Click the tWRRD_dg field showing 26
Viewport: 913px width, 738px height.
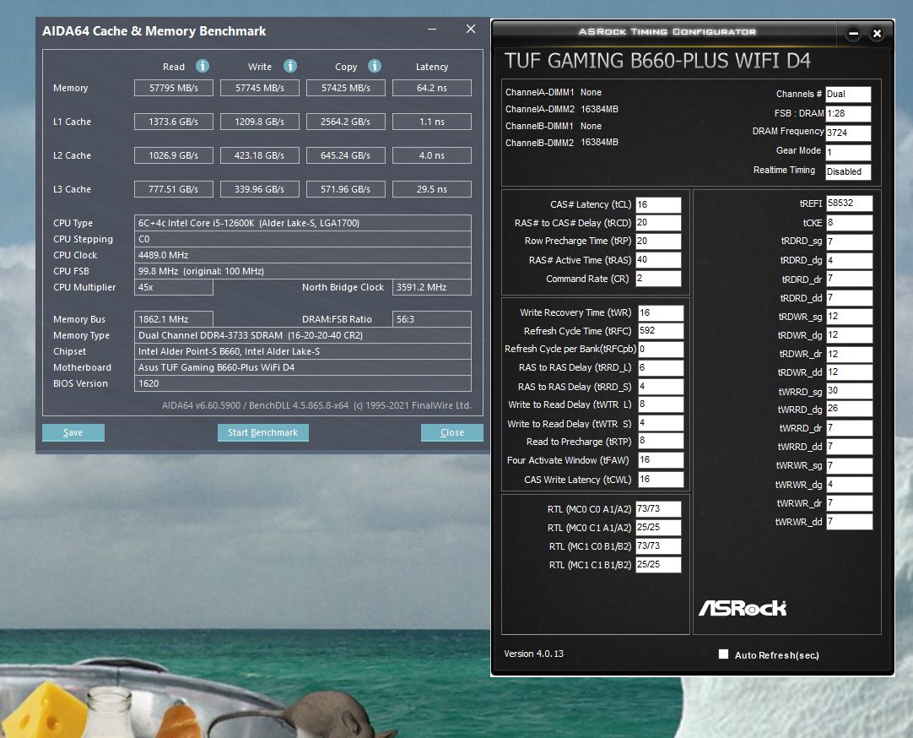[x=850, y=409]
